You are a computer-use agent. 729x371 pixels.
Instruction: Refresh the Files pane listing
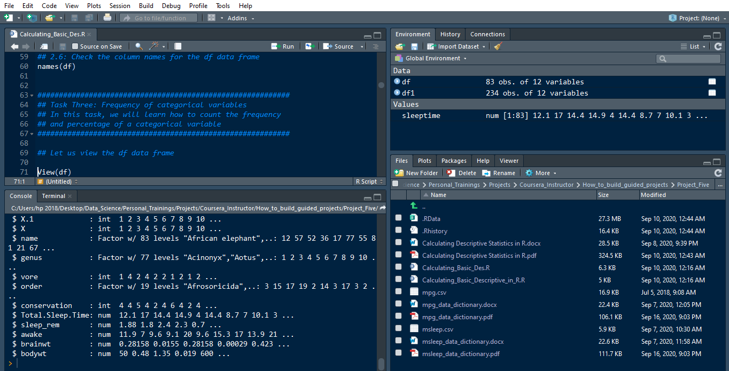pyautogui.click(x=718, y=173)
